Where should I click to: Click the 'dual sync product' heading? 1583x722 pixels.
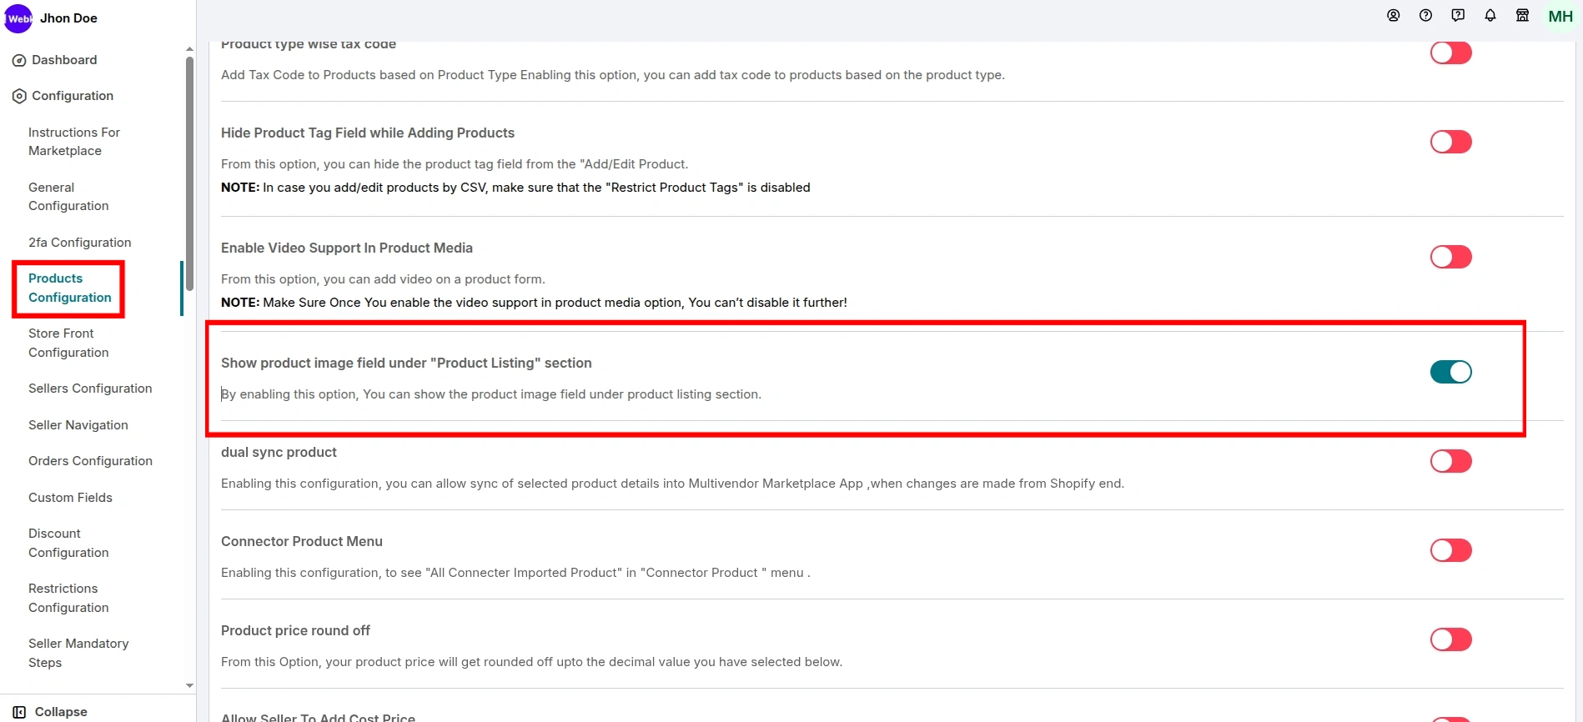[x=279, y=452]
